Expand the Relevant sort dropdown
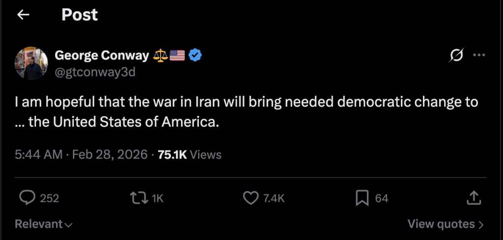Image resolution: width=503 pixels, height=240 pixels. pos(44,224)
